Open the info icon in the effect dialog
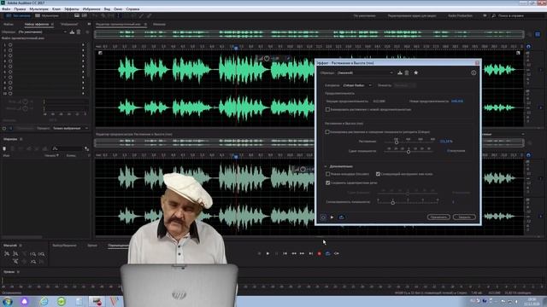The width and height of the screenshot is (547, 307). click(x=473, y=72)
